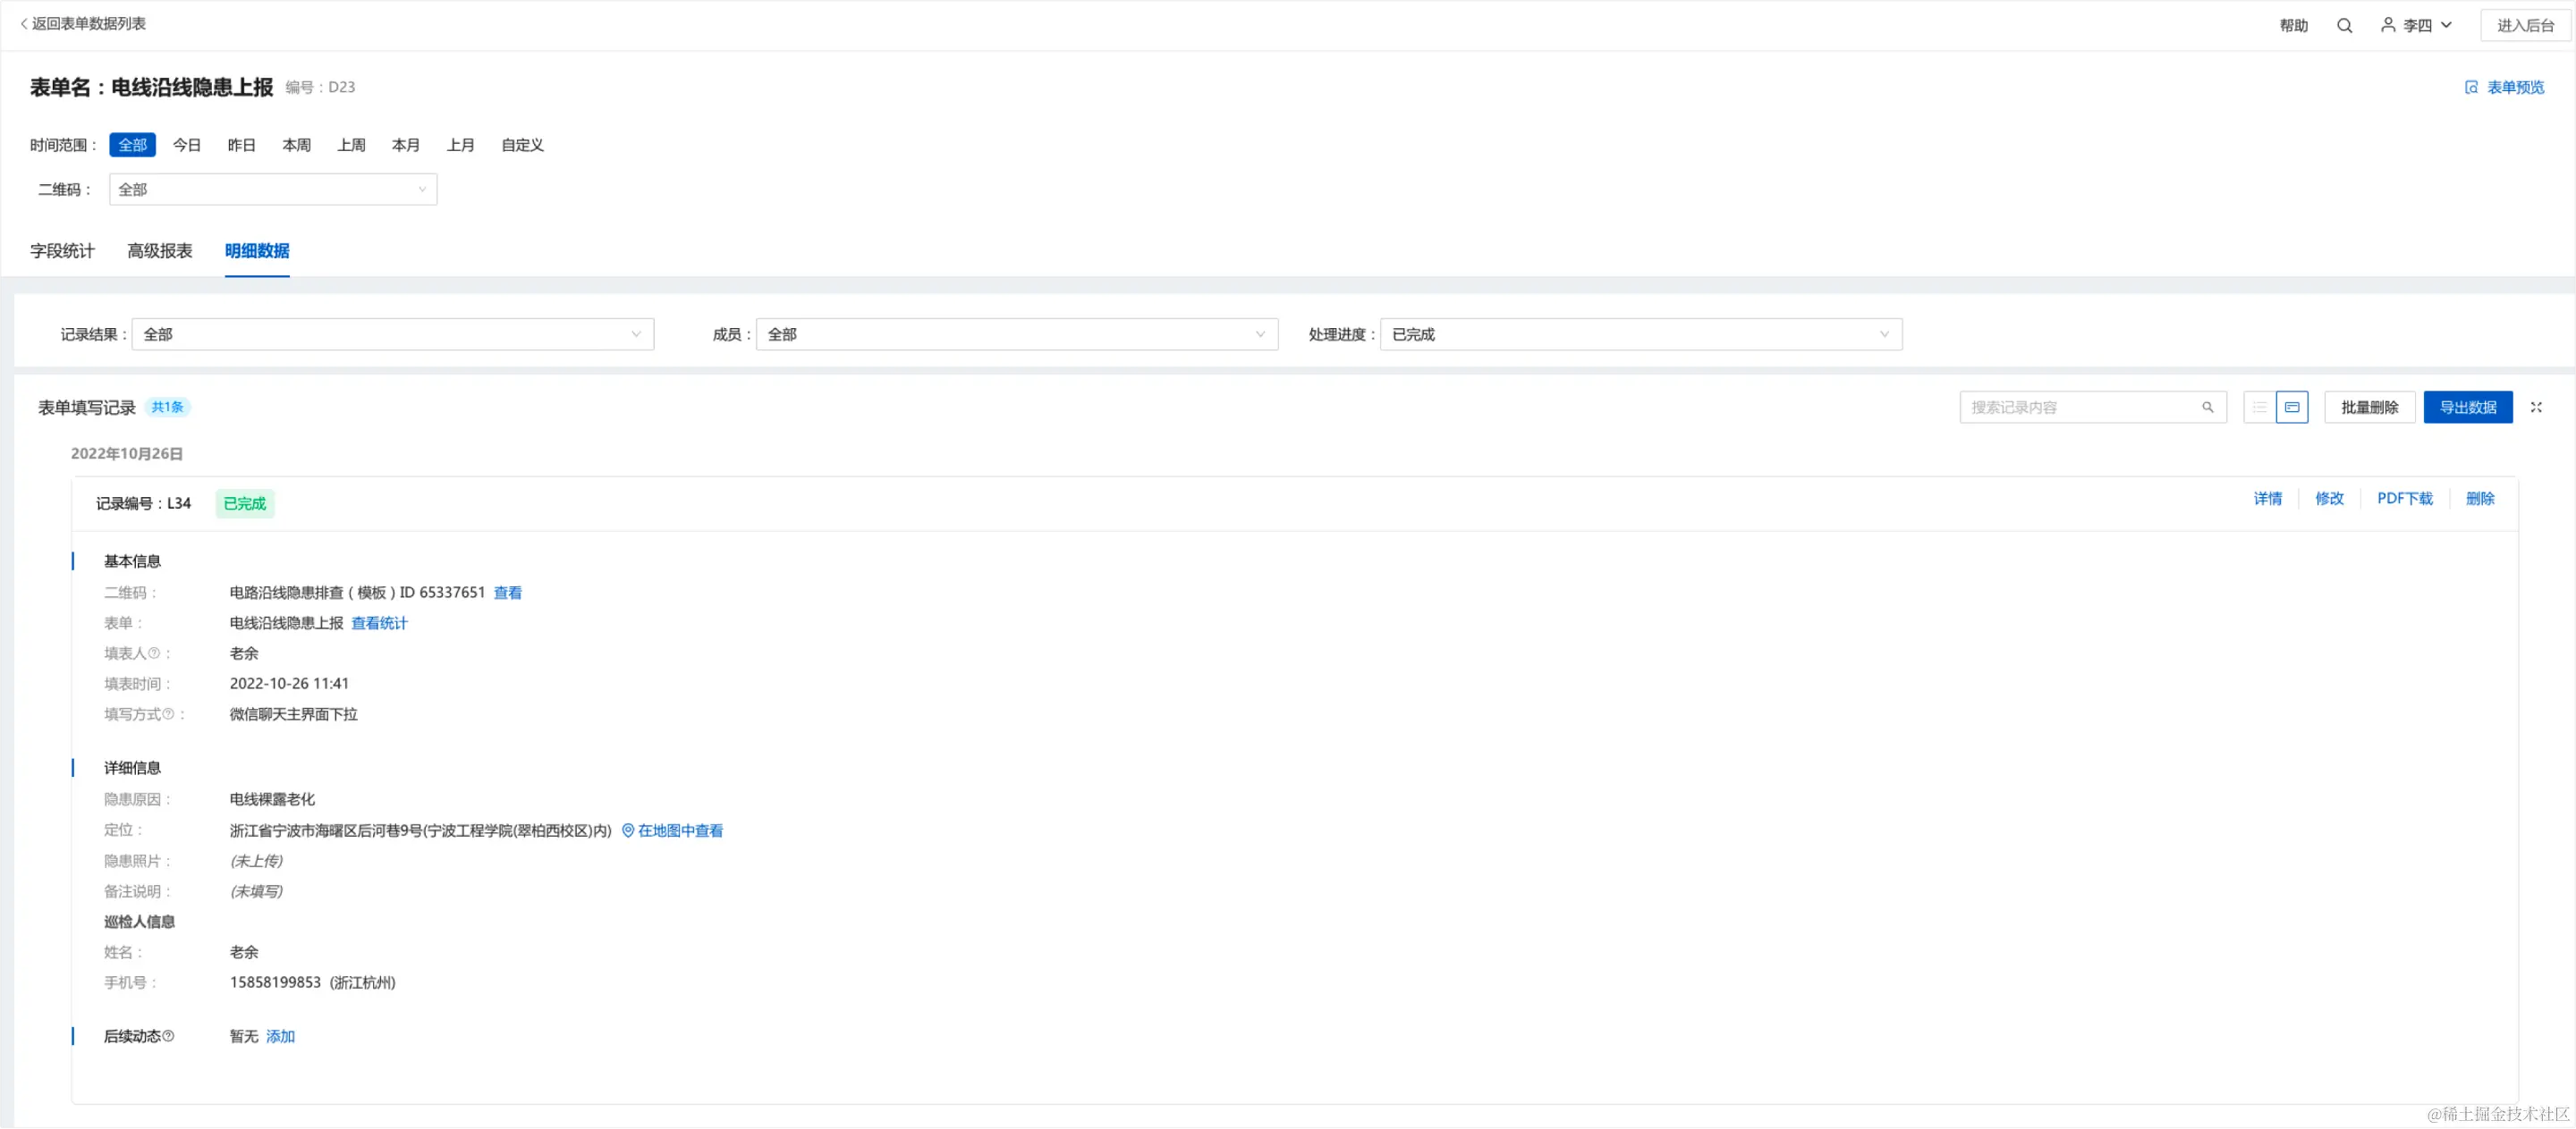Screen dimensions: 2576x1129
Task: Click the 导出数据 button
Action: (2467, 408)
